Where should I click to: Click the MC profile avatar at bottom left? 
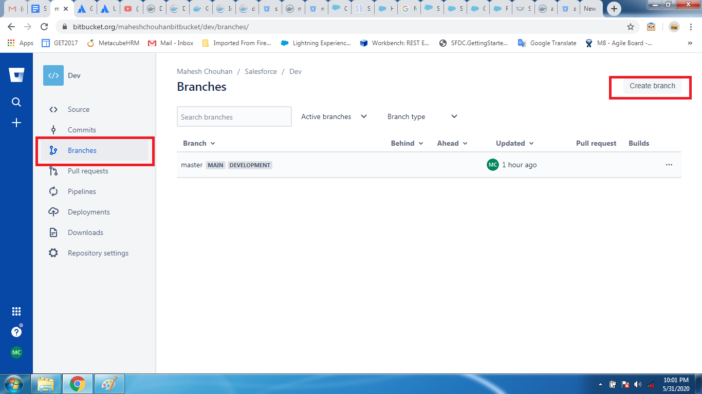(x=16, y=352)
